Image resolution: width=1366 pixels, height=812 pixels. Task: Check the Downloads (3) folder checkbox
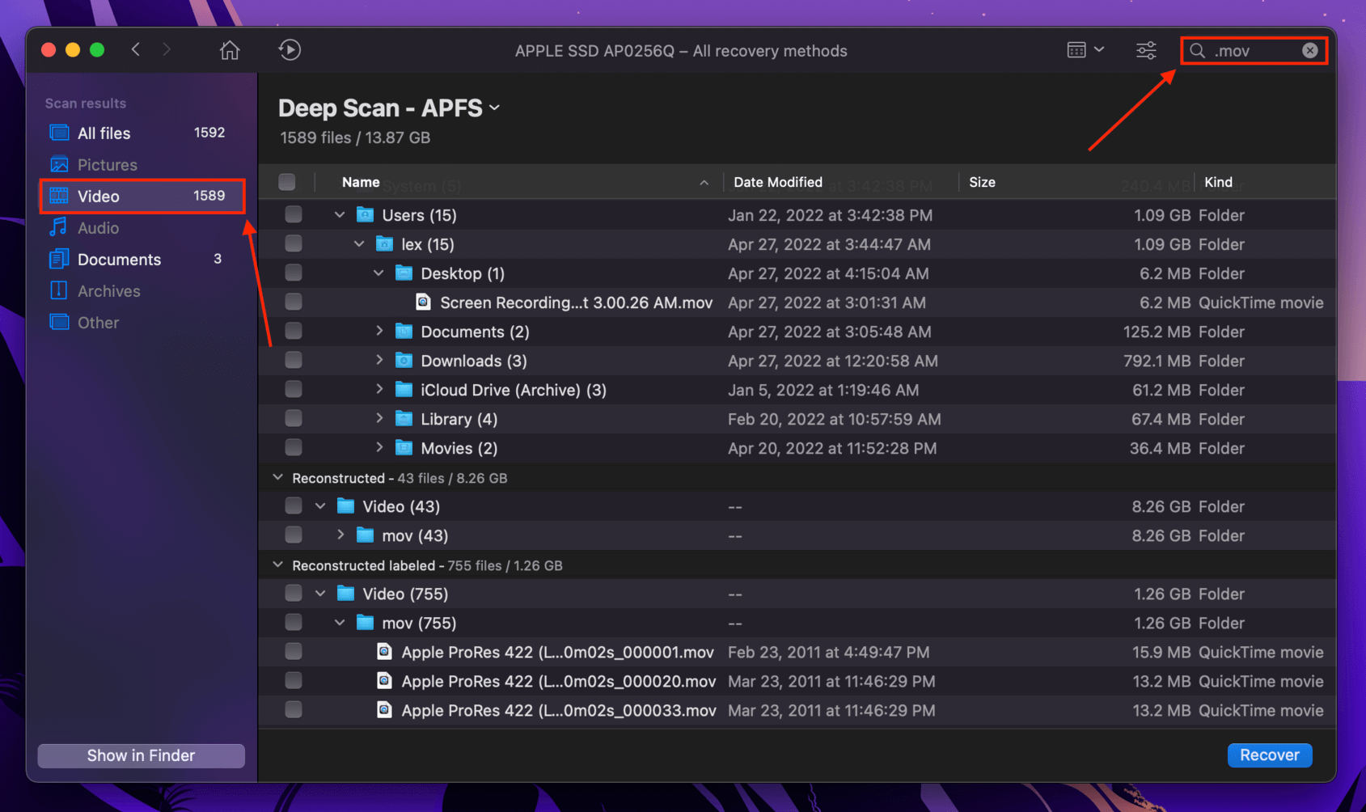(x=294, y=360)
